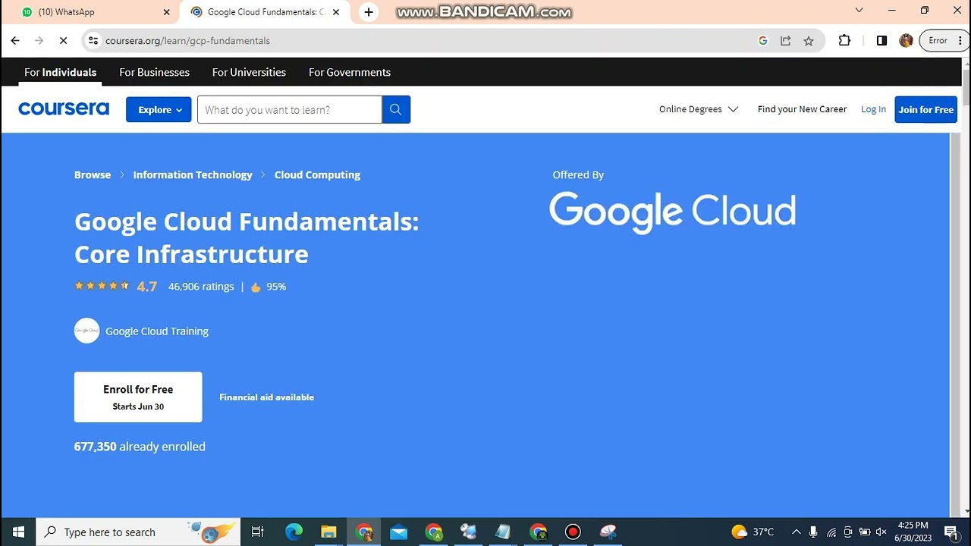Viewport: 971px width, 546px height.
Task: Focus the 'What do you want to learn?' field
Action: [x=289, y=109]
